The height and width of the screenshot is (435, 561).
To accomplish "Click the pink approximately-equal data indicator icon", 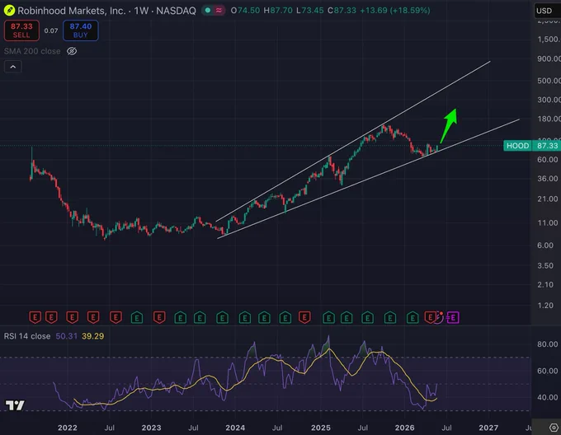I will 219,11.
